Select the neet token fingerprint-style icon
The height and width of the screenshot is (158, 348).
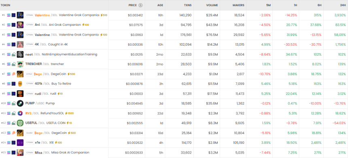click(20, 54)
